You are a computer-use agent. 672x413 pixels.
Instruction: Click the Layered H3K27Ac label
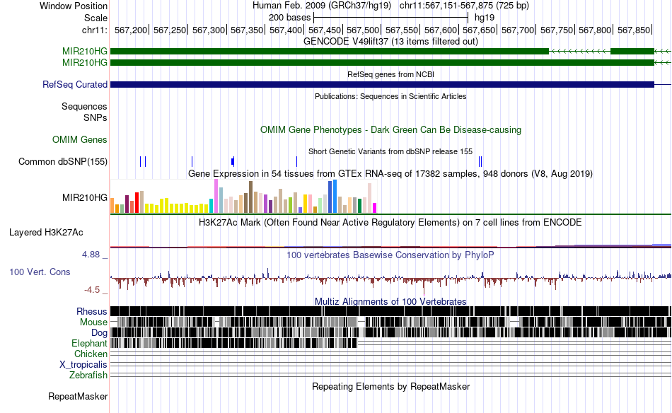pyautogui.click(x=46, y=232)
